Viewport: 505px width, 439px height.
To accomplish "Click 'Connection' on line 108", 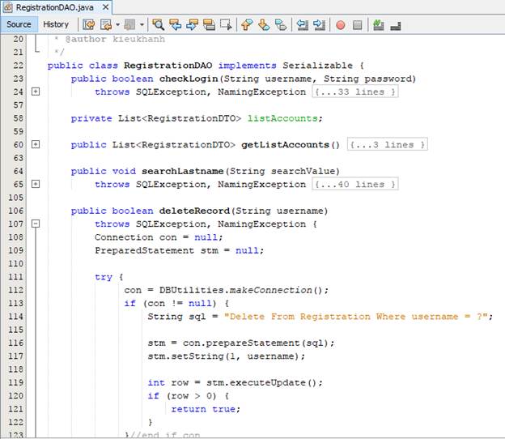I will click(x=124, y=237).
